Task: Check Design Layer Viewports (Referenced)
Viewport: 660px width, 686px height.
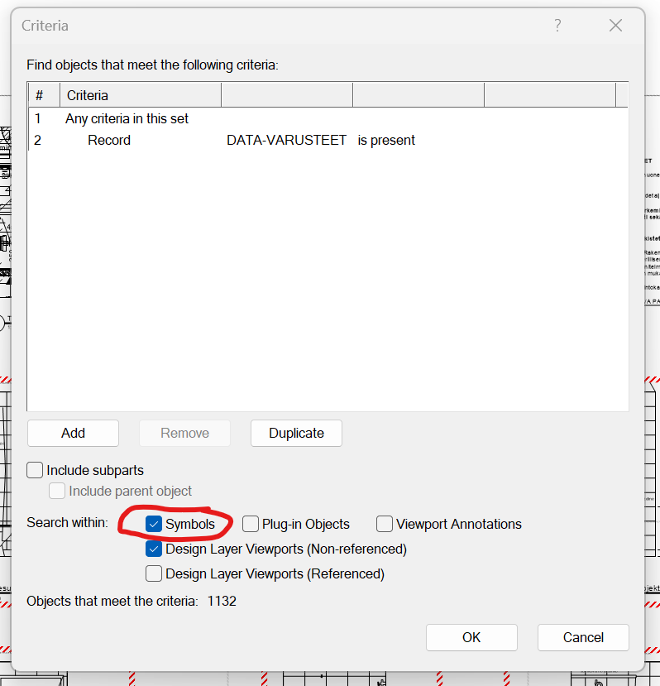Action: (x=154, y=573)
